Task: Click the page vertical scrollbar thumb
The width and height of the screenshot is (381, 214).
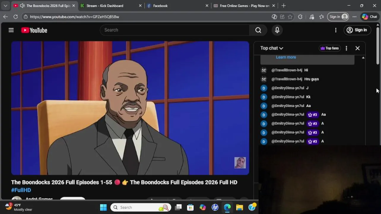Action: (x=378, y=45)
